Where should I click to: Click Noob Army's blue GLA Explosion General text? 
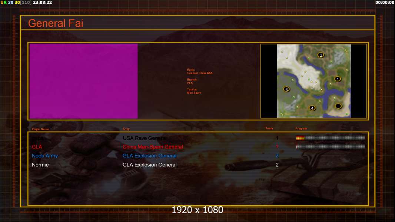pos(150,156)
